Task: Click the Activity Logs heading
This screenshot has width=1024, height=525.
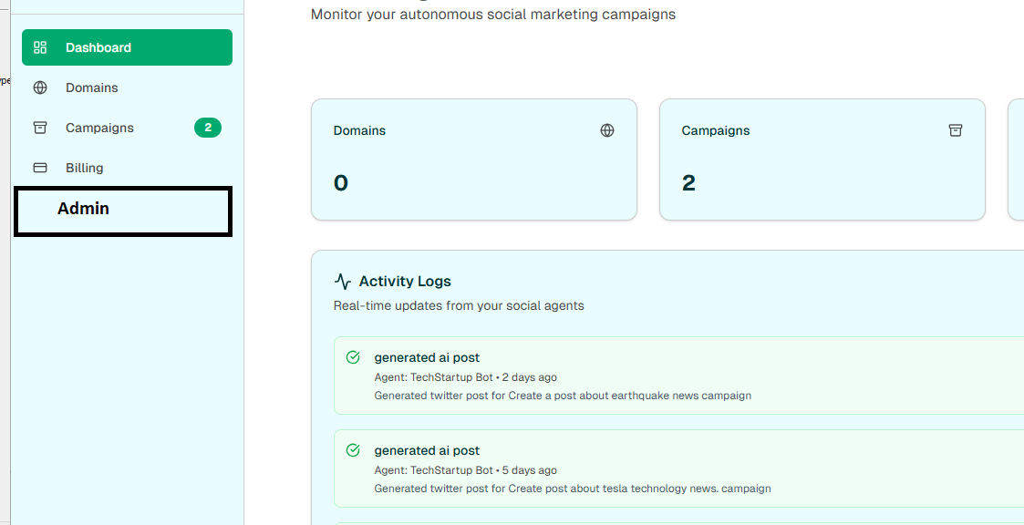Action: pos(405,282)
